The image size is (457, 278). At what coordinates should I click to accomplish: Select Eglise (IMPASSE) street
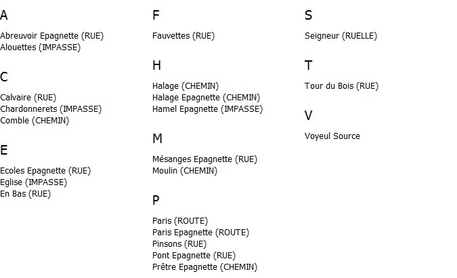click(x=34, y=182)
